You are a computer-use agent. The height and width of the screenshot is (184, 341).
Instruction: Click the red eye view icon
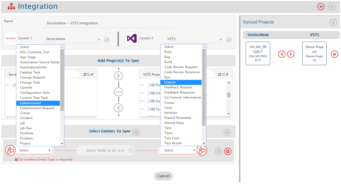(x=321, y=7)
